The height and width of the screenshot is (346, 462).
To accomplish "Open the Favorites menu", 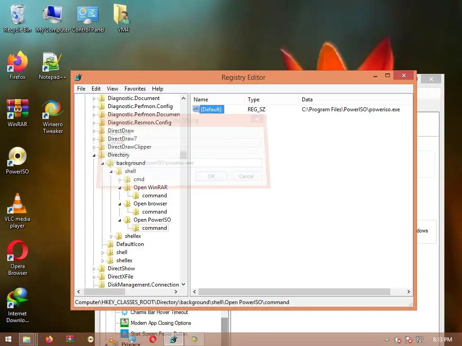I will point(135,89).
